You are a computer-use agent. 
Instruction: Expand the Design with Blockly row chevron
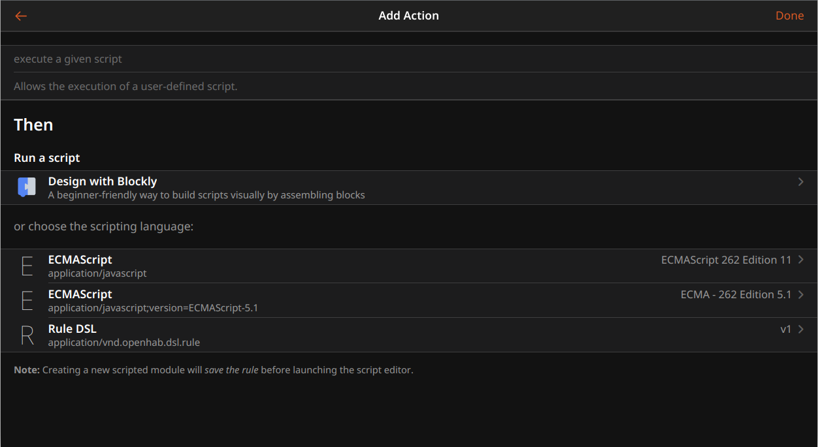801,181
